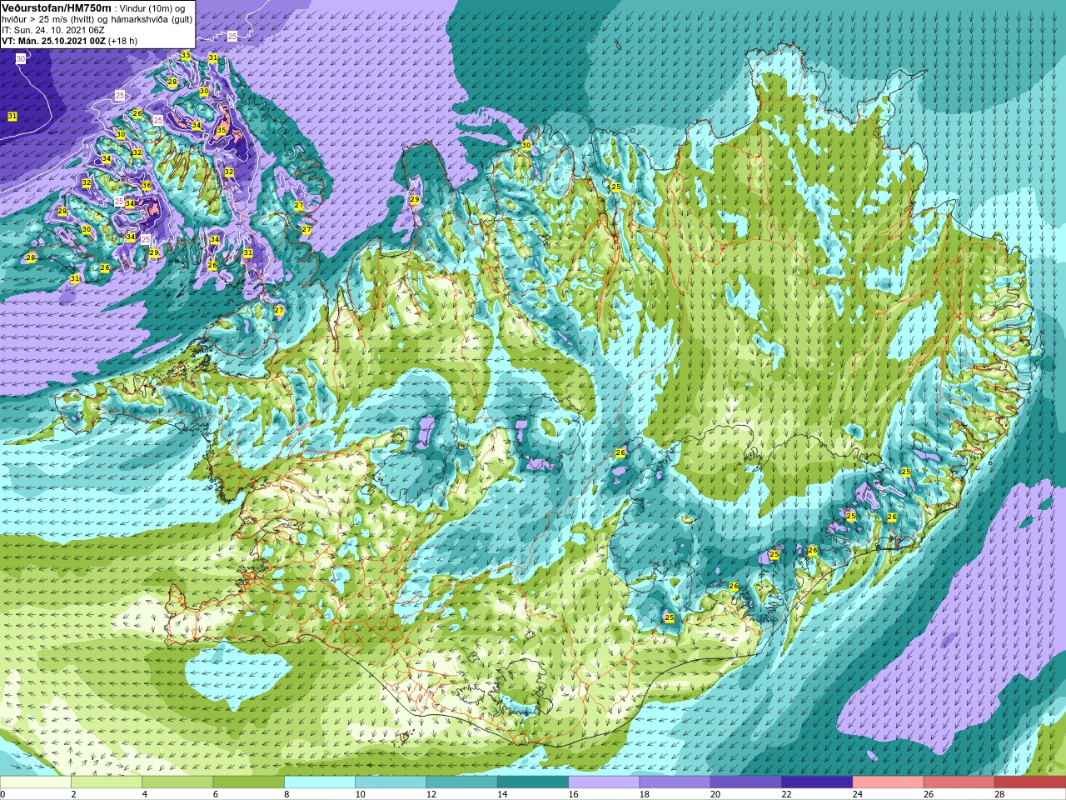Click the dark teal 14–16 m/s legend swatch
Viewport: 1066px width, 800px height.
click(x=533, y=782)
